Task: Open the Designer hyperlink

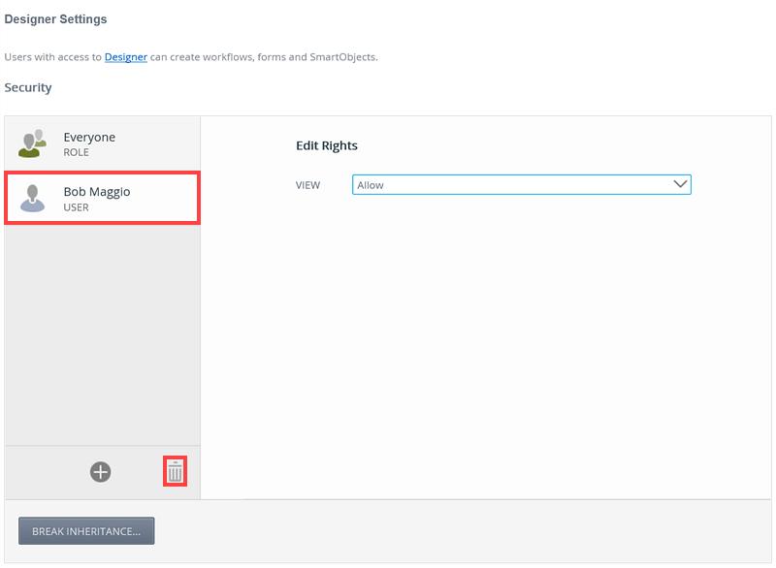Action: coord(126,57)
